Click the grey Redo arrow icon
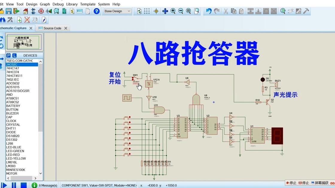This screenshot has width=335, height=188. click(x=217, y=11)
